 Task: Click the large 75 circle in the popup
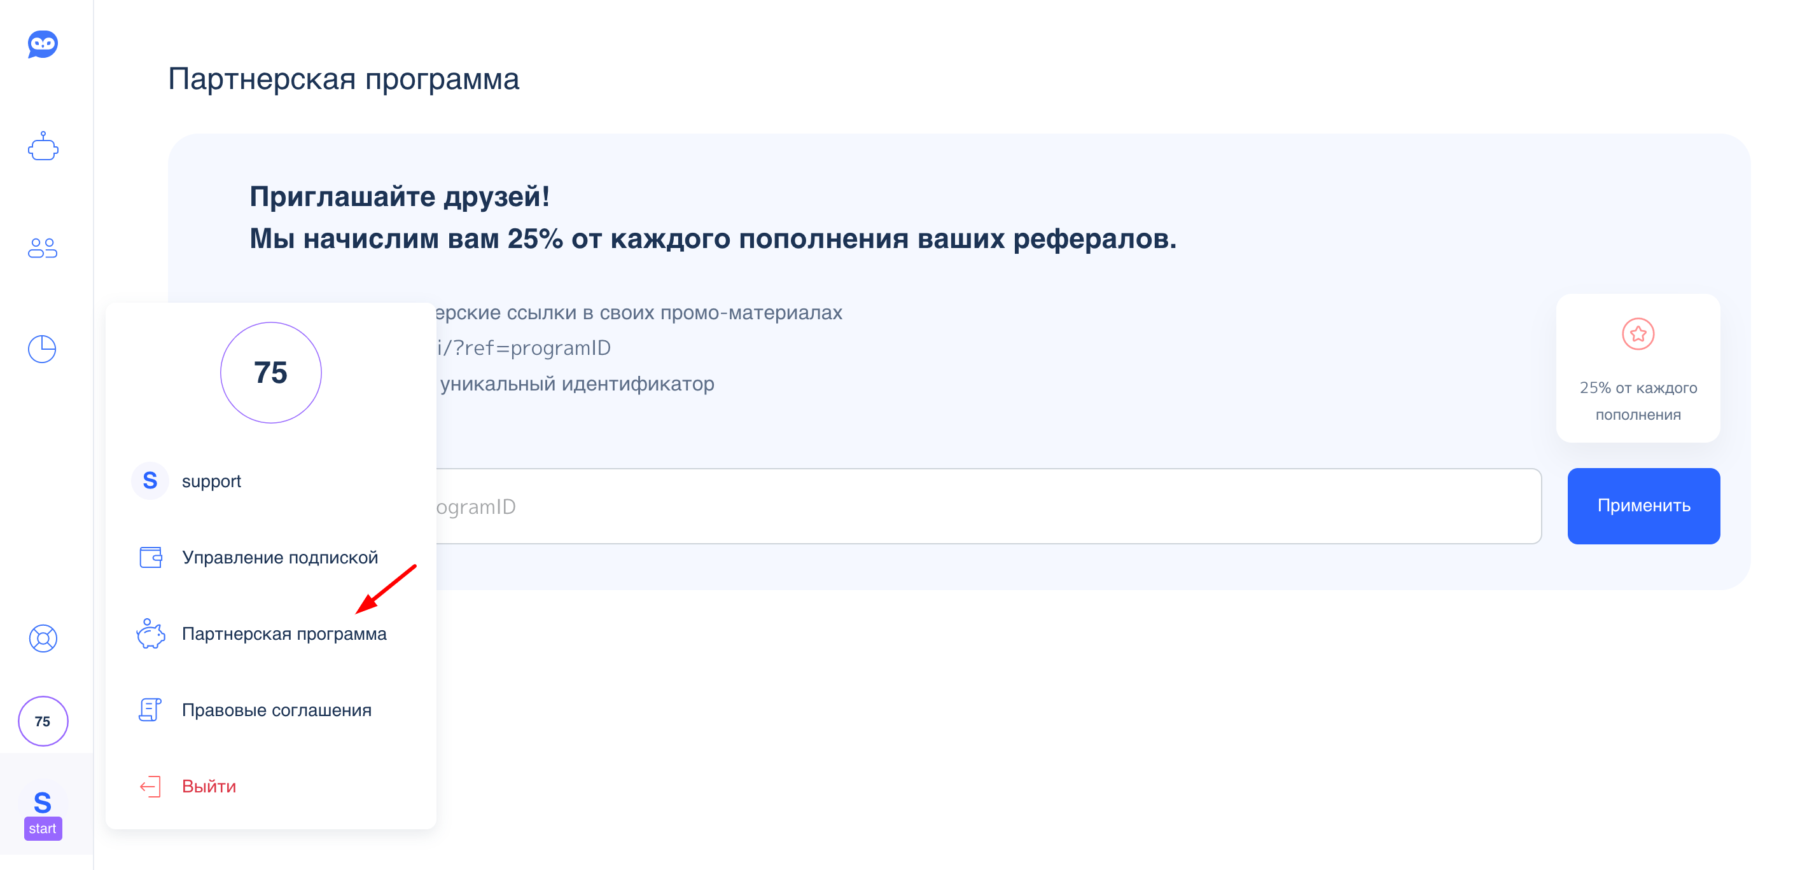[x=271, y=372]
